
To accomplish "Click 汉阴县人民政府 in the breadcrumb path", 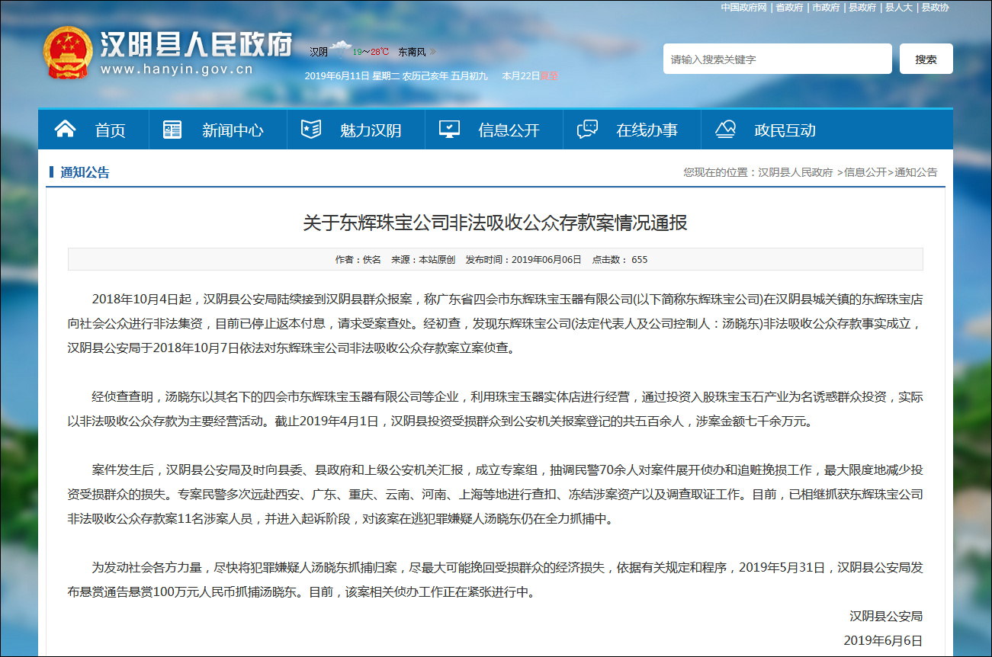I will tap(795, 172).
